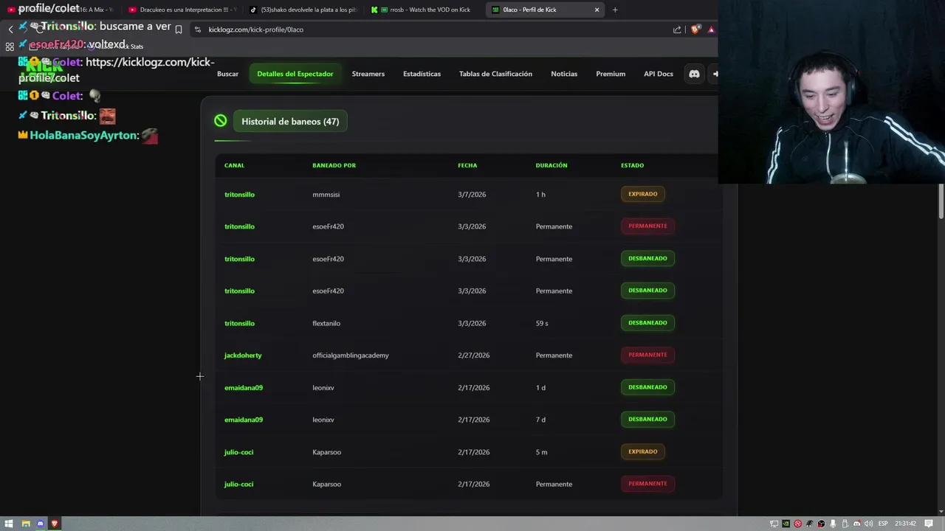Switch to the shako devolvele la plata tab

pos(303,10)
